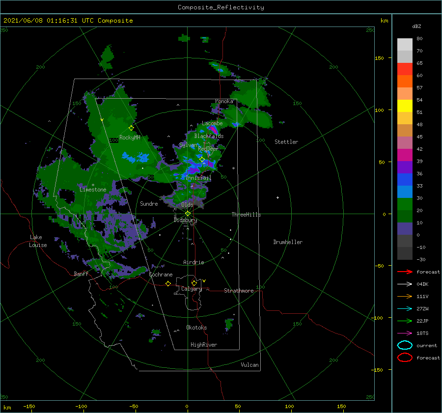Select the Sundre label
Screen dimensions: 442x413
[149, 203]
